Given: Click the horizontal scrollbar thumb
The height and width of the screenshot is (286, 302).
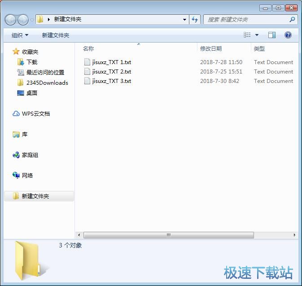Looking at the screenshot, I should [x=169, y=235].
